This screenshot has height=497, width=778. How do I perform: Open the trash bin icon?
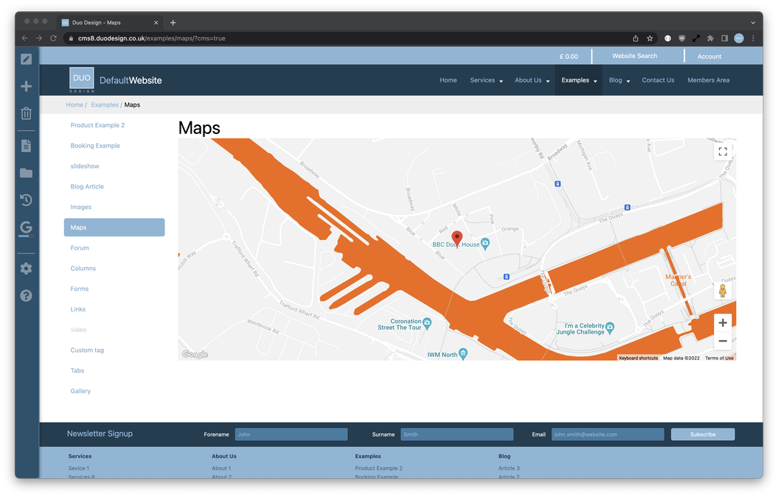click(x=26, y=113)
